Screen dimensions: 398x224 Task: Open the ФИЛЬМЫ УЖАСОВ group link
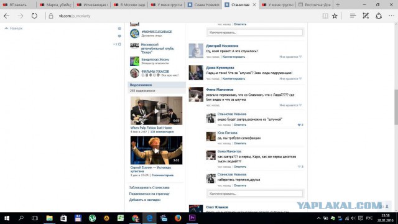[155, 72]
